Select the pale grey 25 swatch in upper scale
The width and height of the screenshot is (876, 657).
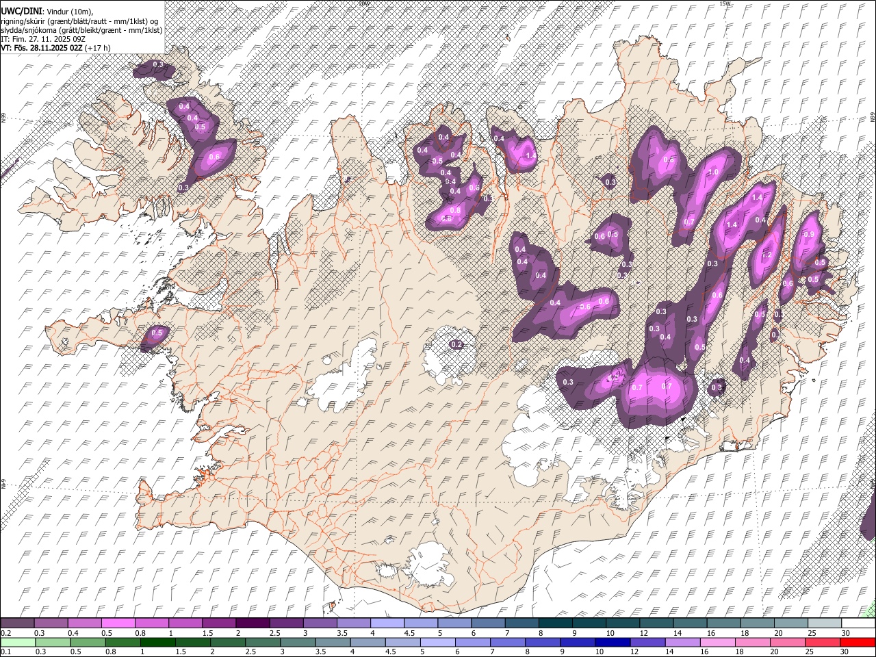pyautogui.click(x=824, y=623)
